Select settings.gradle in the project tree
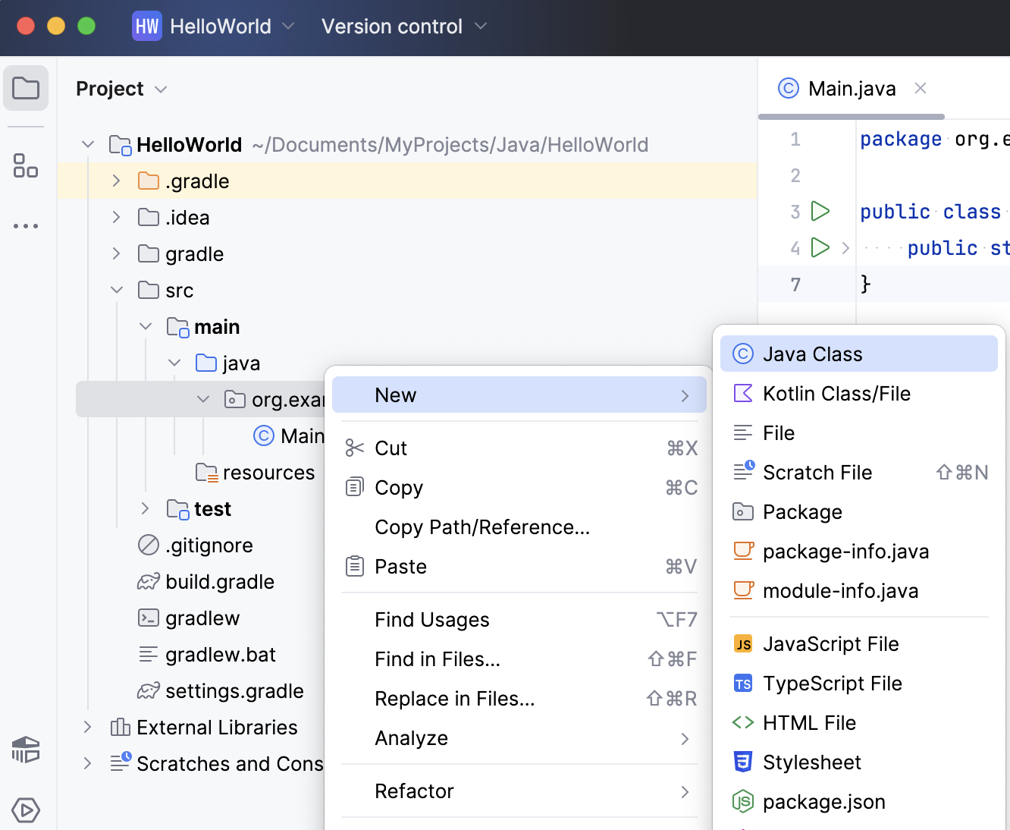This screenshot has width=1010, height=830. 234,691
